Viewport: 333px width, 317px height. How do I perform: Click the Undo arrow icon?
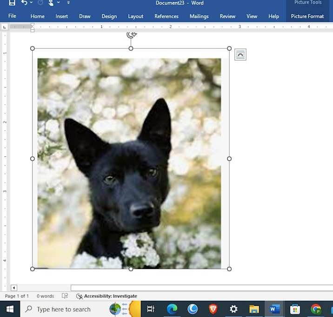click(x=25, y=3)
